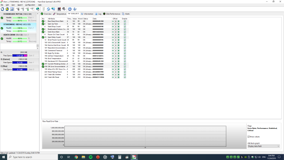The height and width of the screenshot is (160, 284).
Task: Open Calculator from the taskbar
Action: point(119,157)
